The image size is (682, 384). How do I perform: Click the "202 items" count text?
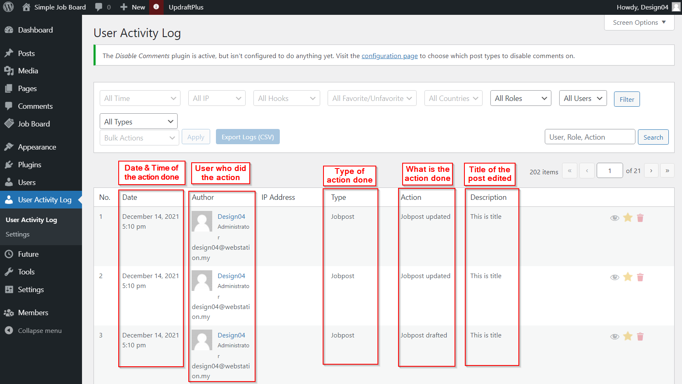pyautogui.click(x=544, y=172)
